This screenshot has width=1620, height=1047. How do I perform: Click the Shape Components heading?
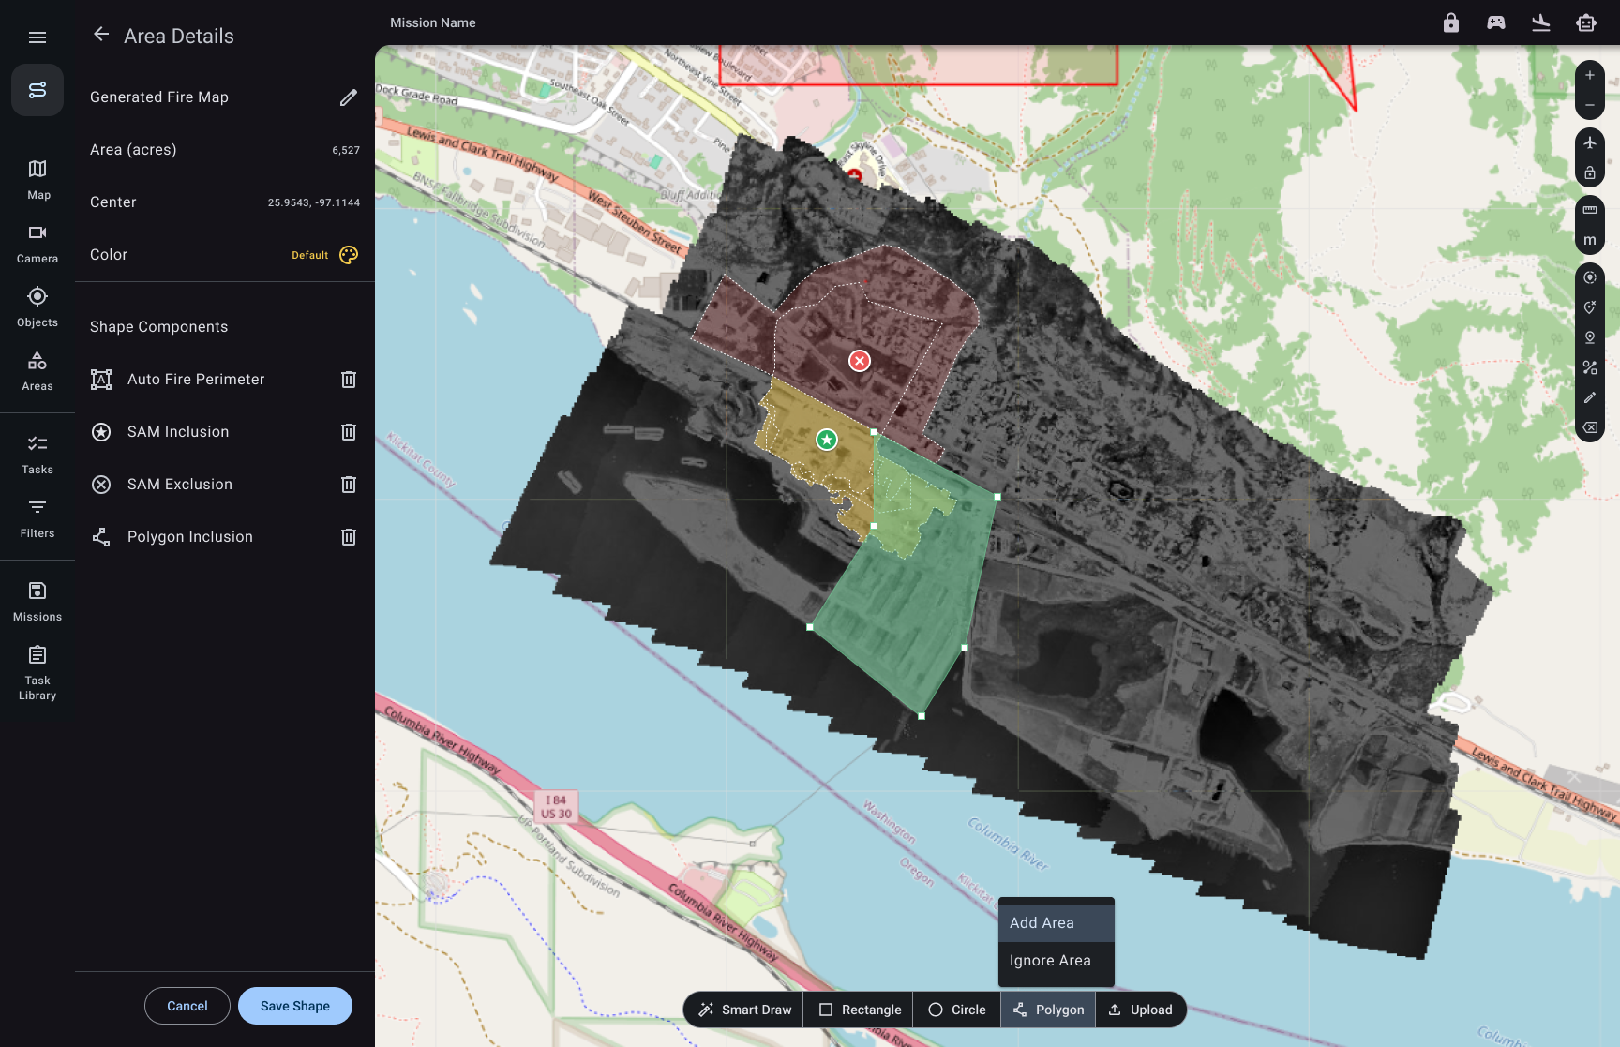(159, 327)
